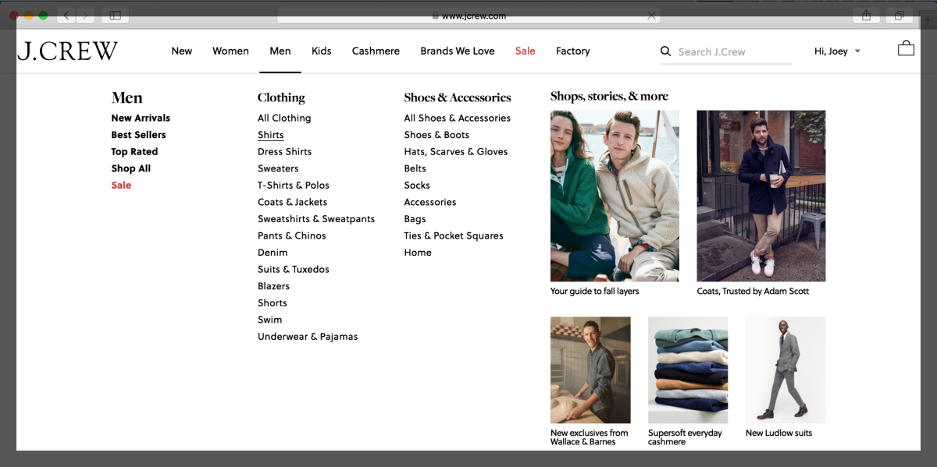
Task: Select Shop All under Men
Action: coord(131,168)
